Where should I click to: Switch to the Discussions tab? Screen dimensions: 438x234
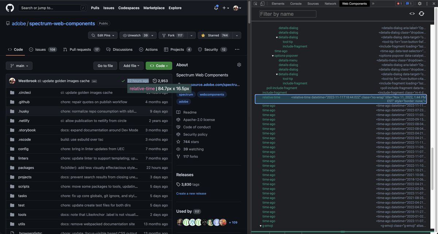[x=119, y=50]
